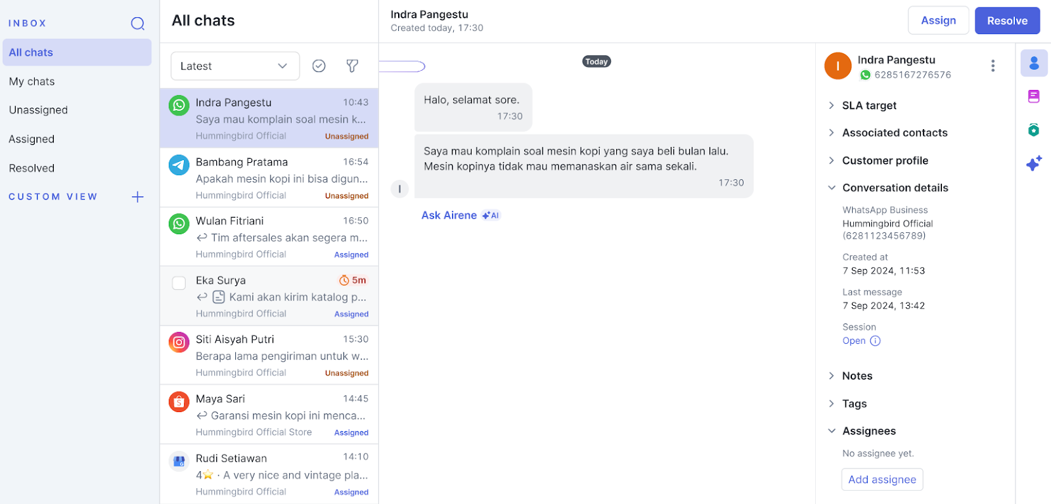Click the filter funnel icon

click(352, 66)
